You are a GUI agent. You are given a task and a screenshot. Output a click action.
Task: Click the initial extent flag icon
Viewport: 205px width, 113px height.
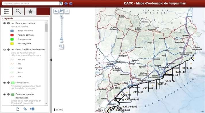[x=61, y=11]
